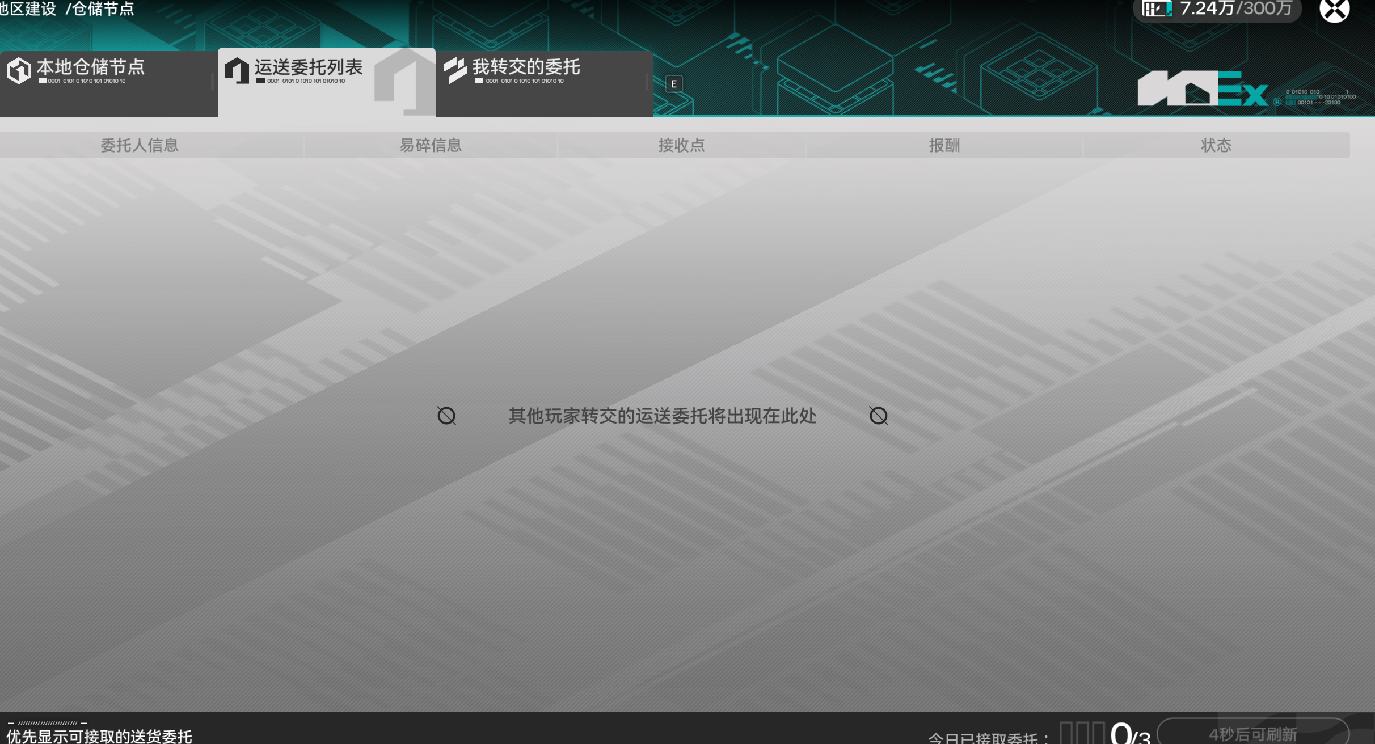This screenshot has width=1375, height=744.
Task: Click the 本地仓储节点 box icon
Action: pos(18,70)
